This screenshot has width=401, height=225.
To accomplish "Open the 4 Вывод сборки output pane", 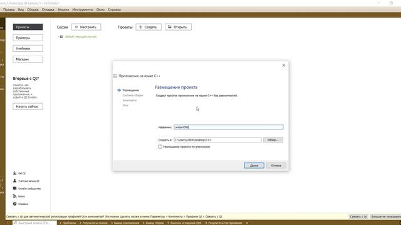I will click(x=153, y=223).
